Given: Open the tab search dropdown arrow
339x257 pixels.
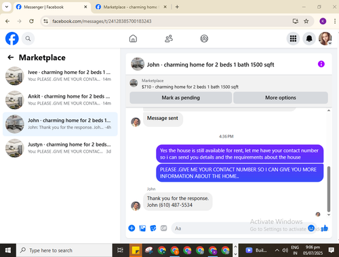Looking at the screenshot, I should [7, 7].
